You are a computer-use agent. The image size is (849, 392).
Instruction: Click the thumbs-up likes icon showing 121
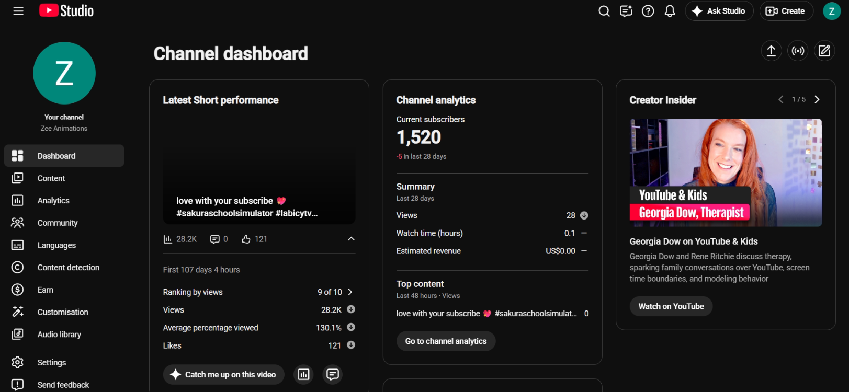(x=246, y=239)
